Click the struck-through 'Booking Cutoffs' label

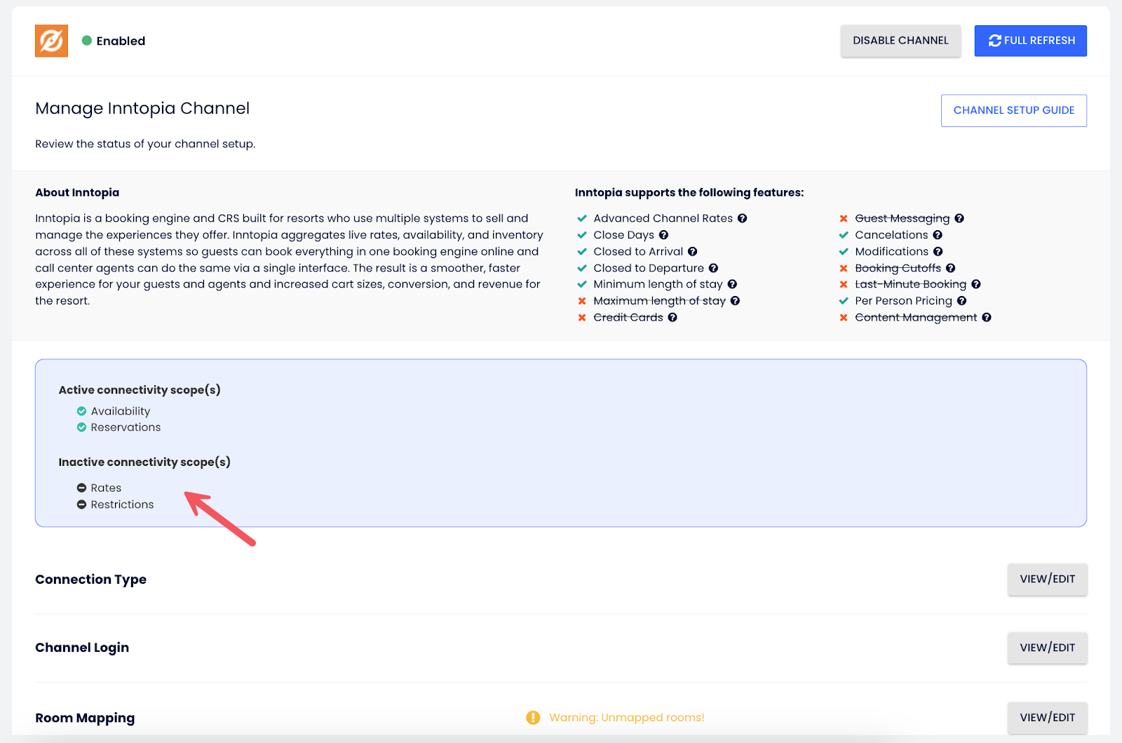(898, 268)
